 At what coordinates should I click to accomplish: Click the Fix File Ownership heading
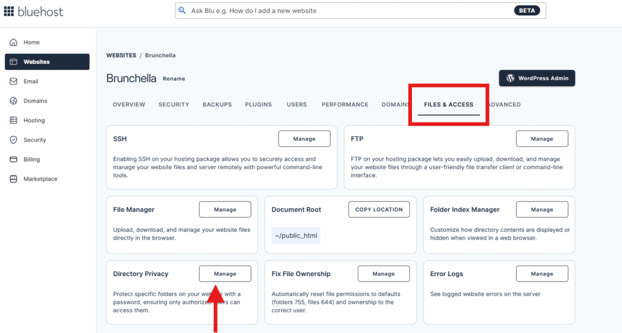tap(301, 274)
